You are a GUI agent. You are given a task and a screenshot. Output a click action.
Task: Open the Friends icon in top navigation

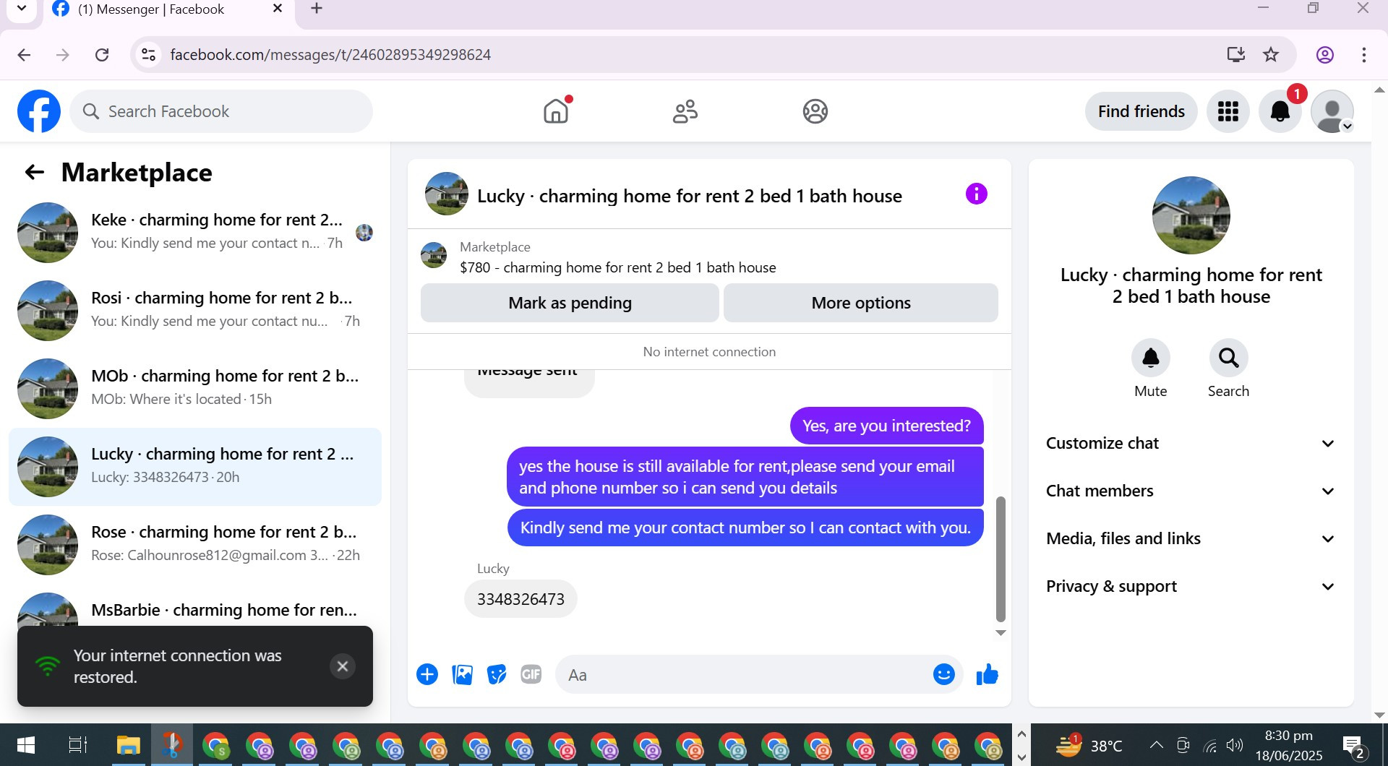pos(685,111)
